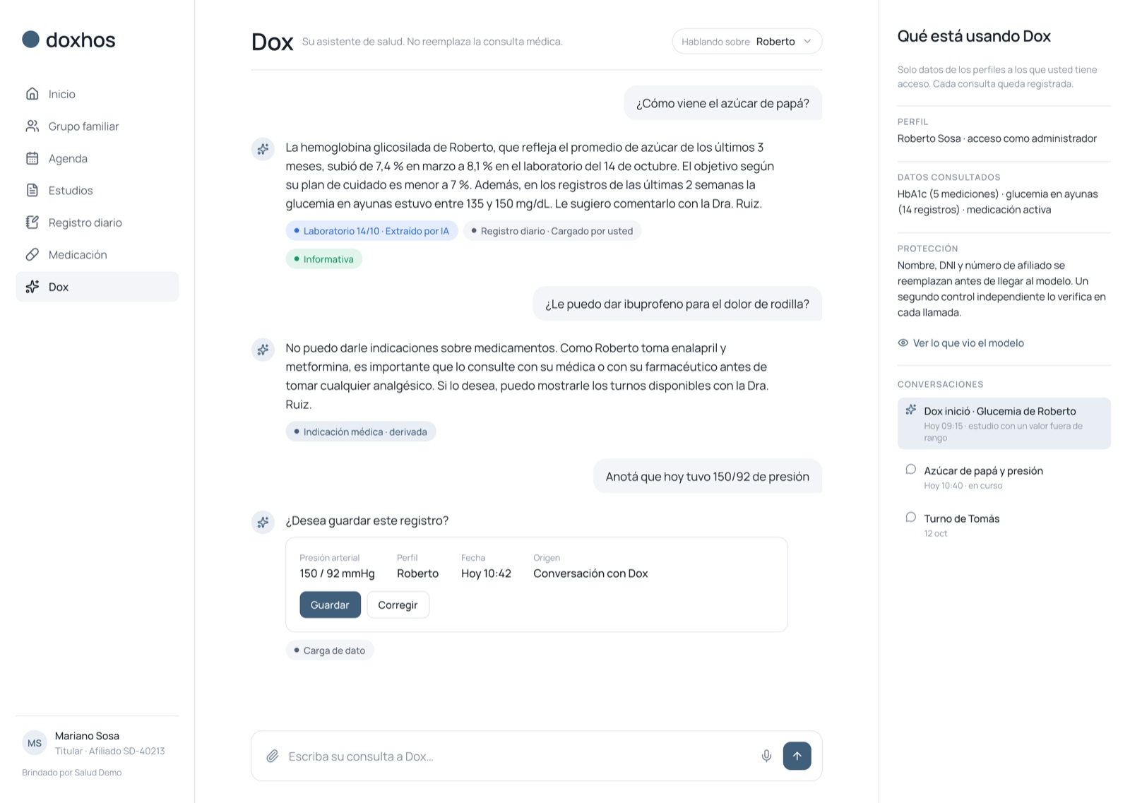
Task: Send the message with the arrow button
Action: click(797, 756)
